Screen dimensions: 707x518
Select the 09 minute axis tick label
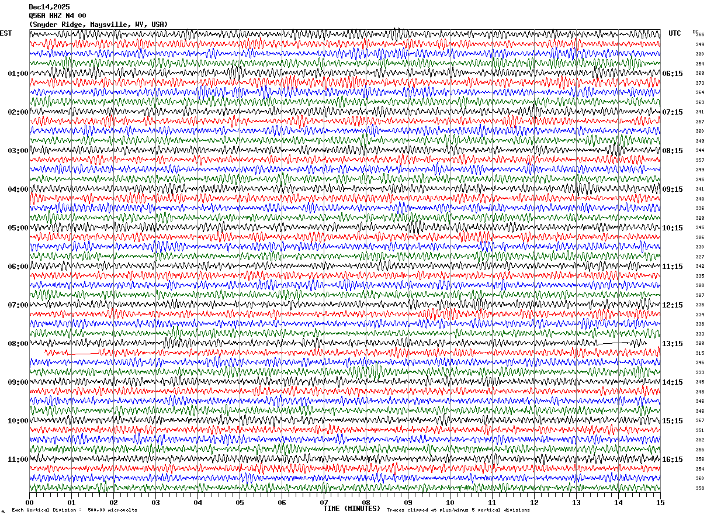point(408,502)
